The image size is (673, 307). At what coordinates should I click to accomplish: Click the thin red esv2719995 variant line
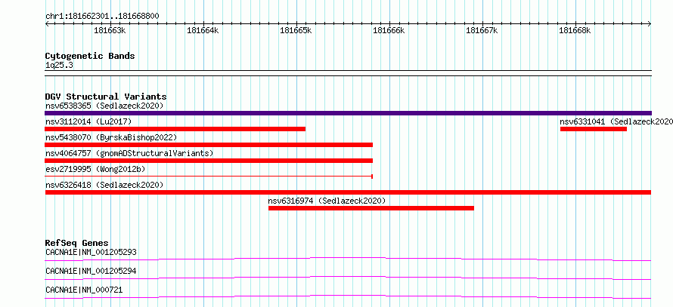pos(209,177)
